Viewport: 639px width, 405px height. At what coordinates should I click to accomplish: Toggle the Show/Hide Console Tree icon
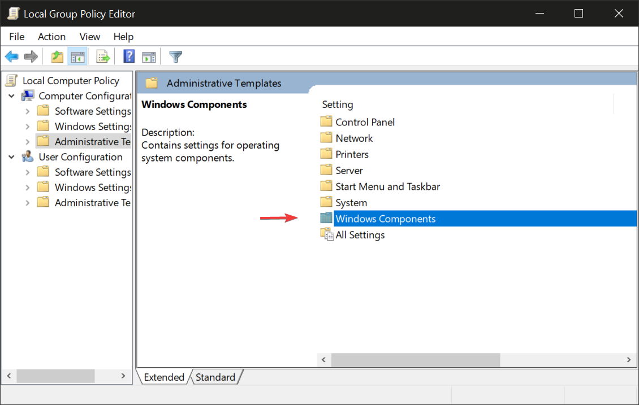pos(77,56)
